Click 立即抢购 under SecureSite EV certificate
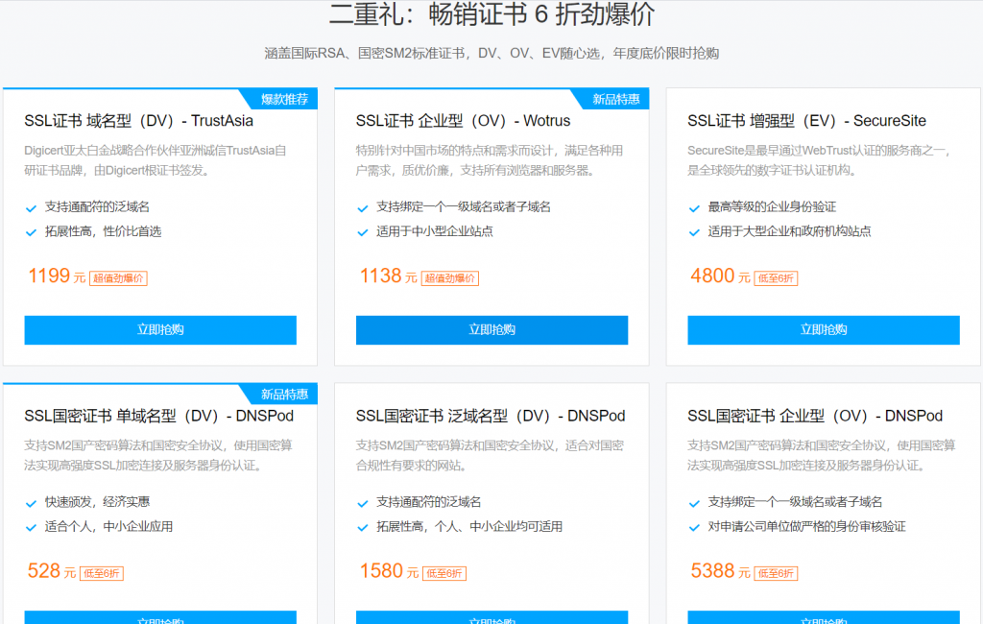The height and width of the screenshot is (624, 983). (824, 330)
